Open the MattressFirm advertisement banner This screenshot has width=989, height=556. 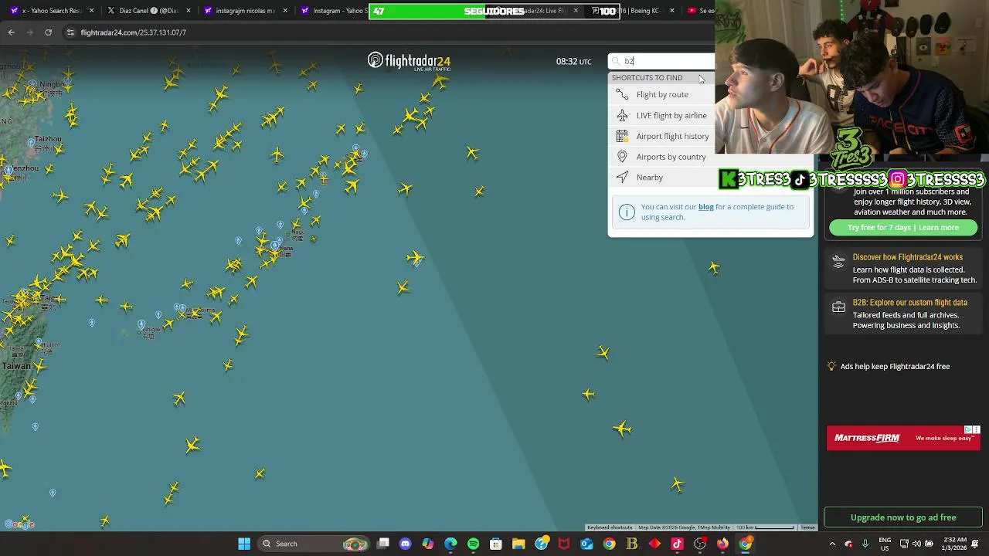click(x=903, y=438)
